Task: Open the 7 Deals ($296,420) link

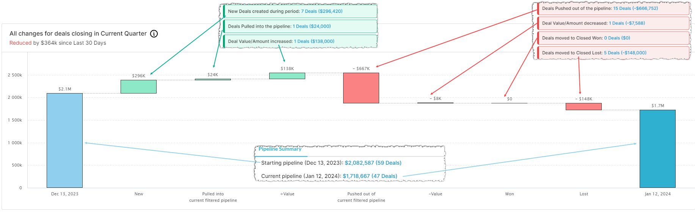Action: tap(322, 11)
